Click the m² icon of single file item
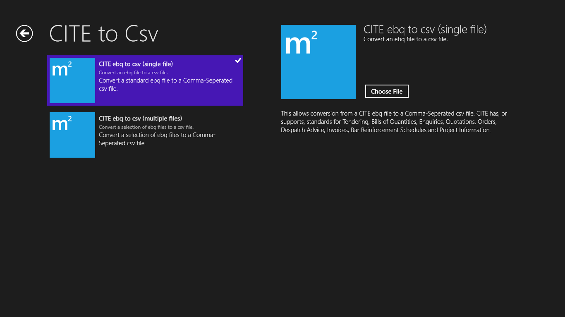This screenshot has width=565, height=317. (72, 80)
